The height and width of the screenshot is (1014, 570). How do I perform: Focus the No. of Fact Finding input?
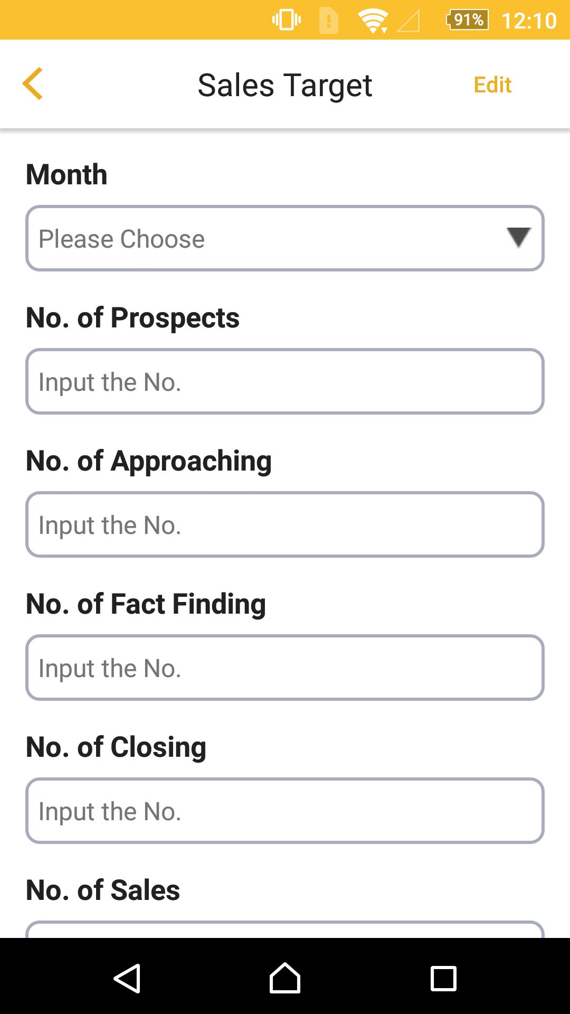(285, 668)
